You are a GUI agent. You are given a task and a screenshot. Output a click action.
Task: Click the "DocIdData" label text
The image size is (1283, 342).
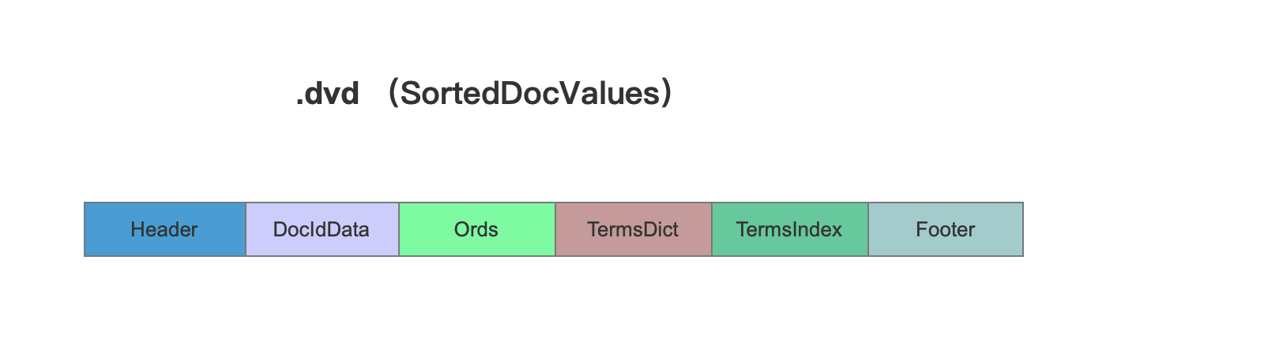tap(321, 229)
